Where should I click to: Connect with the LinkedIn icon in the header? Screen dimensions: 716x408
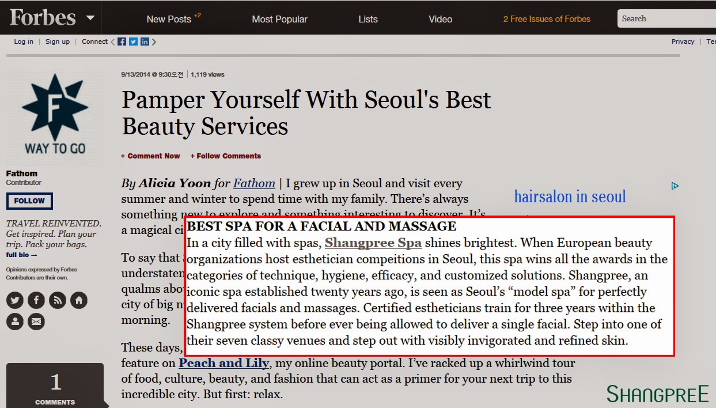144,41
